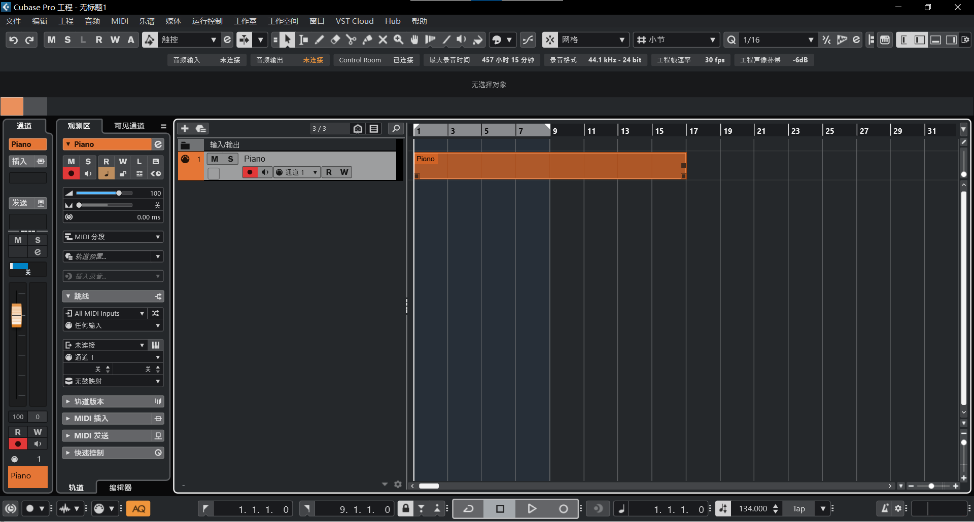Viewport: 974px width, 522px height.
Task: Select the hand tool in the toolbar
Action: point(414,40)
